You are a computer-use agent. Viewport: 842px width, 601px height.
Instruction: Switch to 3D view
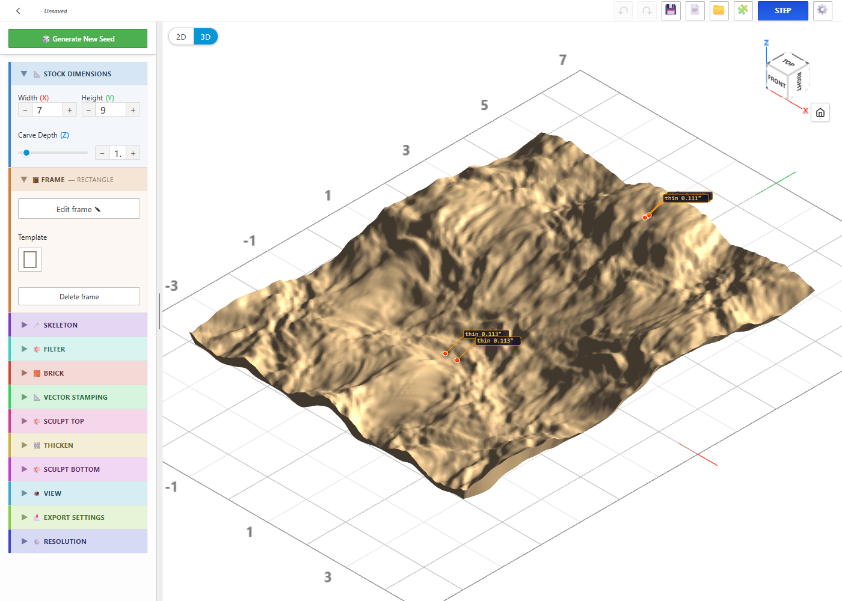[x=206, y=37]
